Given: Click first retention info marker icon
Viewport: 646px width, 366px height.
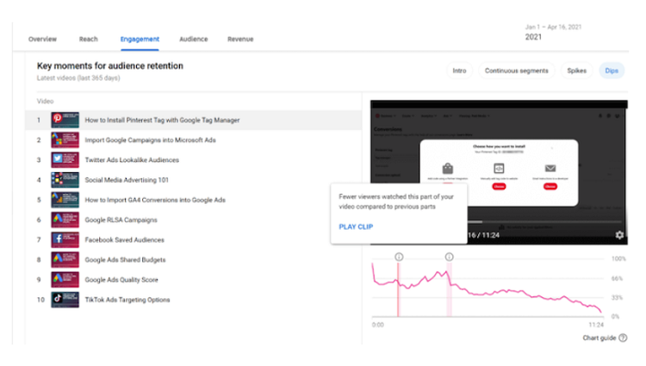Looking at the screenshot, I should point(399,257).
